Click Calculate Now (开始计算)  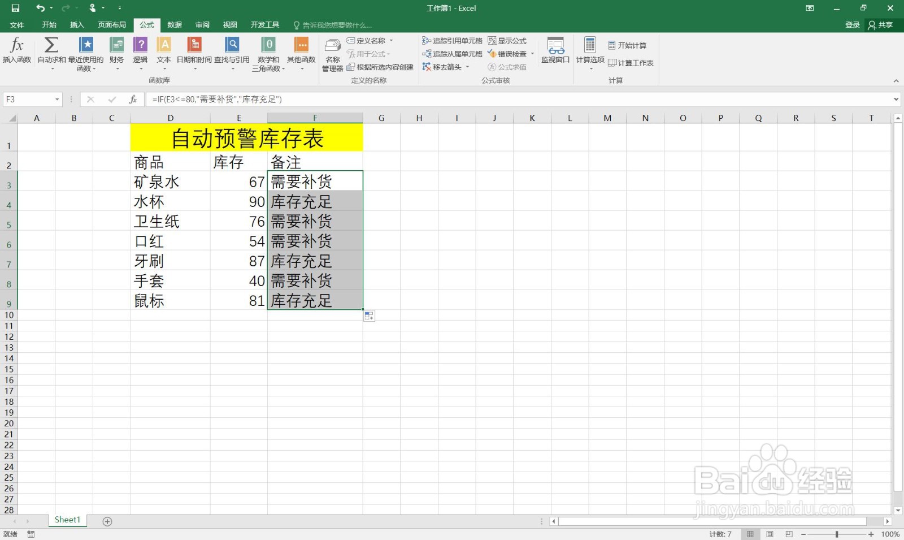628,45
